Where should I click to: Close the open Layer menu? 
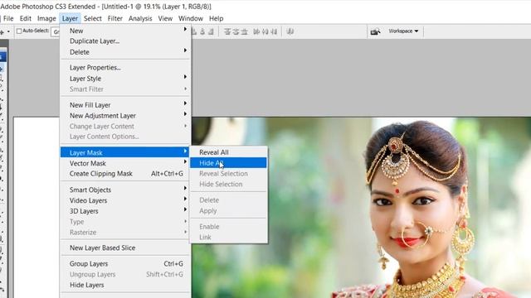coord(70,18)
